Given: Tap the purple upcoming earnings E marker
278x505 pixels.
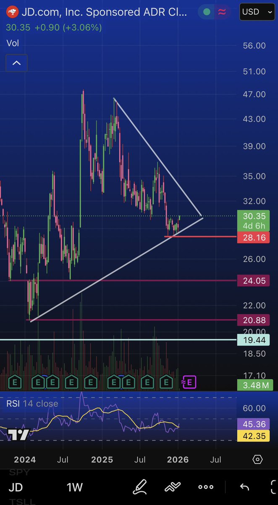Looking at the screenshot, I should coord(189,382).
